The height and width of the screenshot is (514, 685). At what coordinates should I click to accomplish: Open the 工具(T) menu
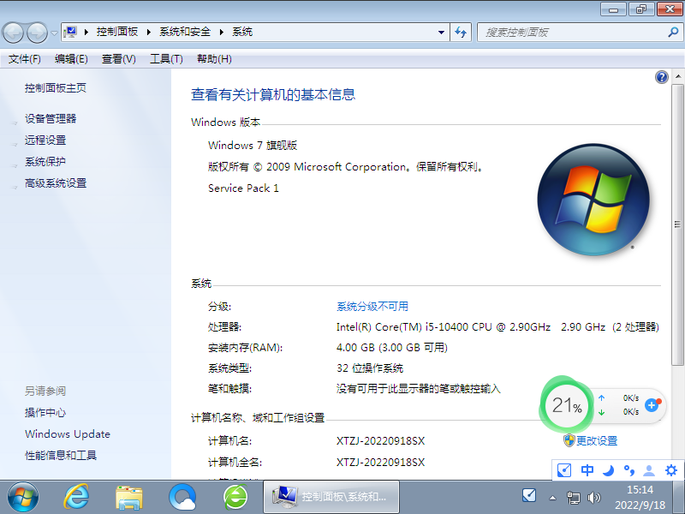click(166, 59)
